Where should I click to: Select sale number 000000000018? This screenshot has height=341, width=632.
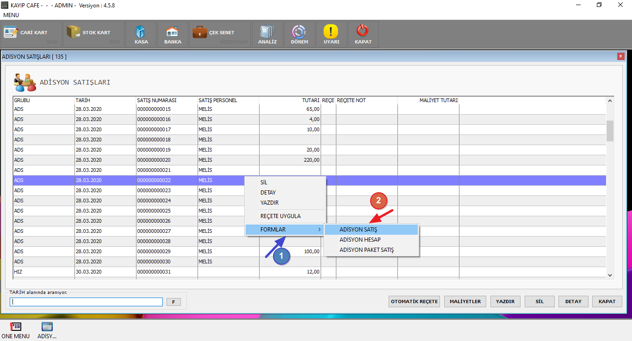click(167, 140)
